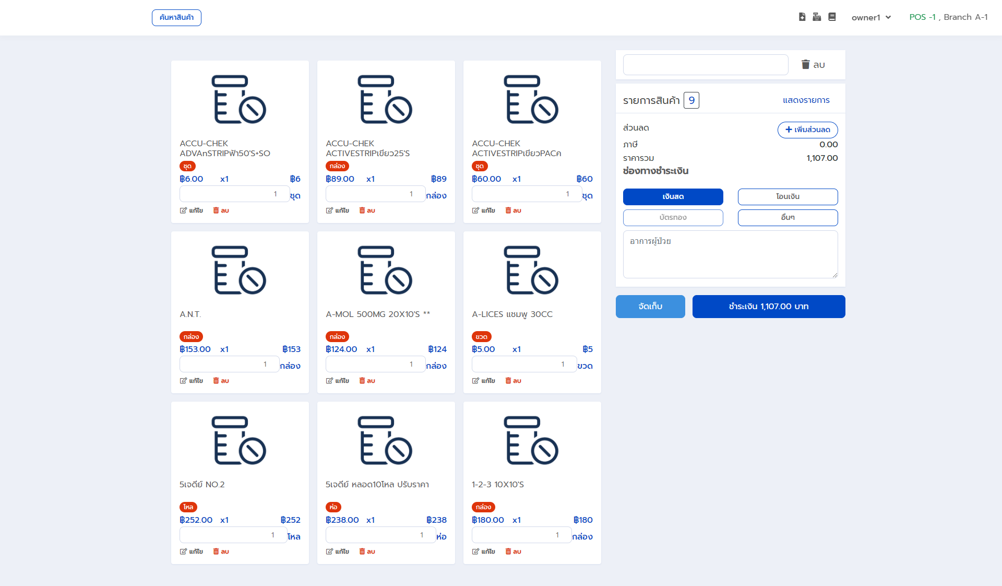Screen dimensions: 1002x586
Task: Select บัตรทอง gold card payment option
Action: tap(673, 218)
